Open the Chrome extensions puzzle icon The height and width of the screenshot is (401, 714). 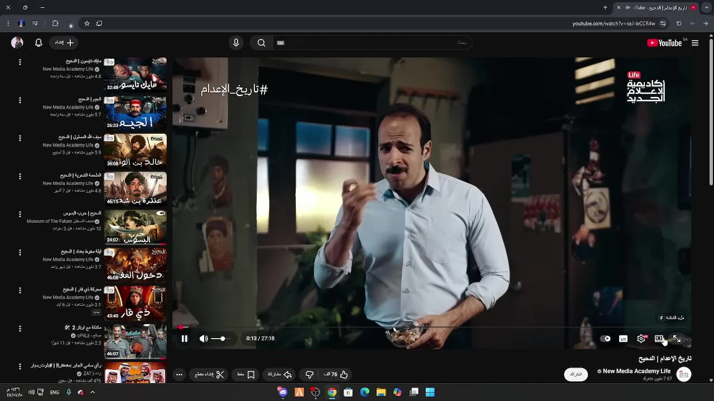tap(55, 23)
